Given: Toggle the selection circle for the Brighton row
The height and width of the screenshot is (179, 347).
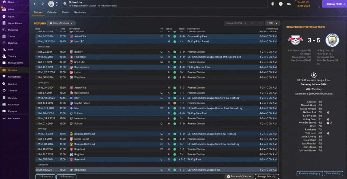Looking at the screenshot, I should pyautogui.click(x=37, y=154).
